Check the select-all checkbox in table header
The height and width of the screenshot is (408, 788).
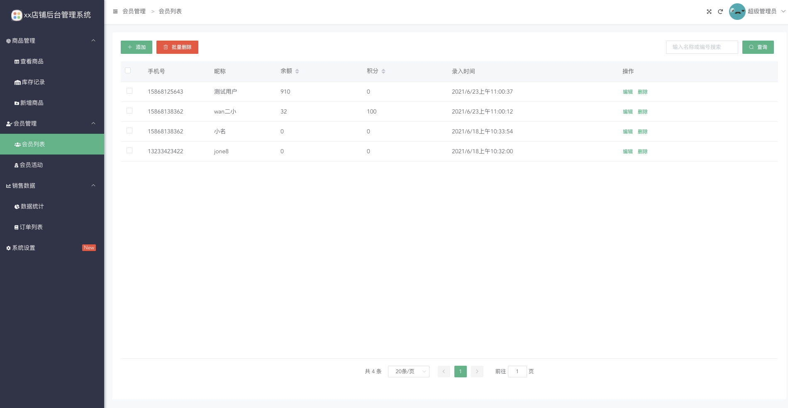[128, 71]
